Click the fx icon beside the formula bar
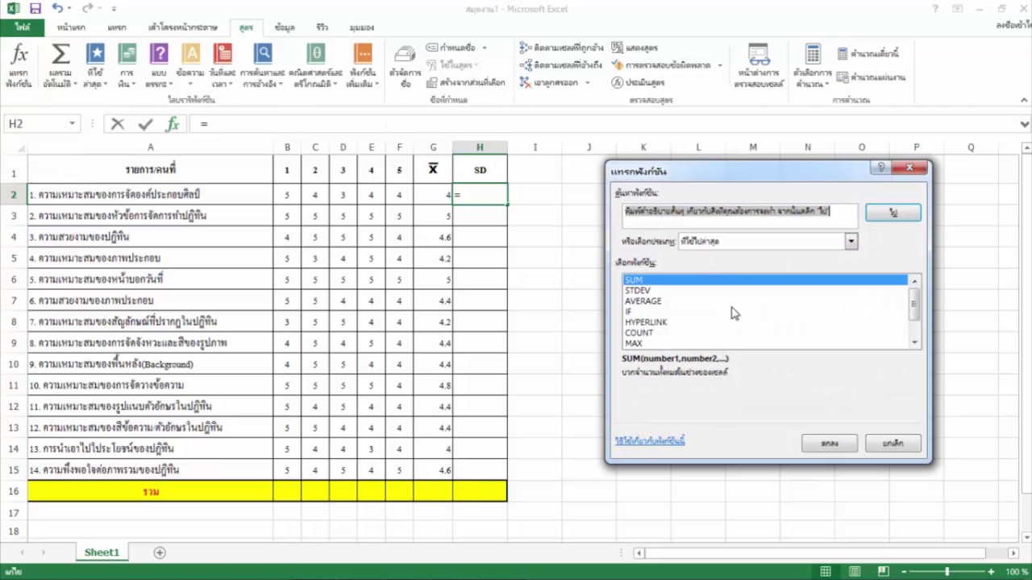Screen dimensions: 1032x580 (172, 124)
